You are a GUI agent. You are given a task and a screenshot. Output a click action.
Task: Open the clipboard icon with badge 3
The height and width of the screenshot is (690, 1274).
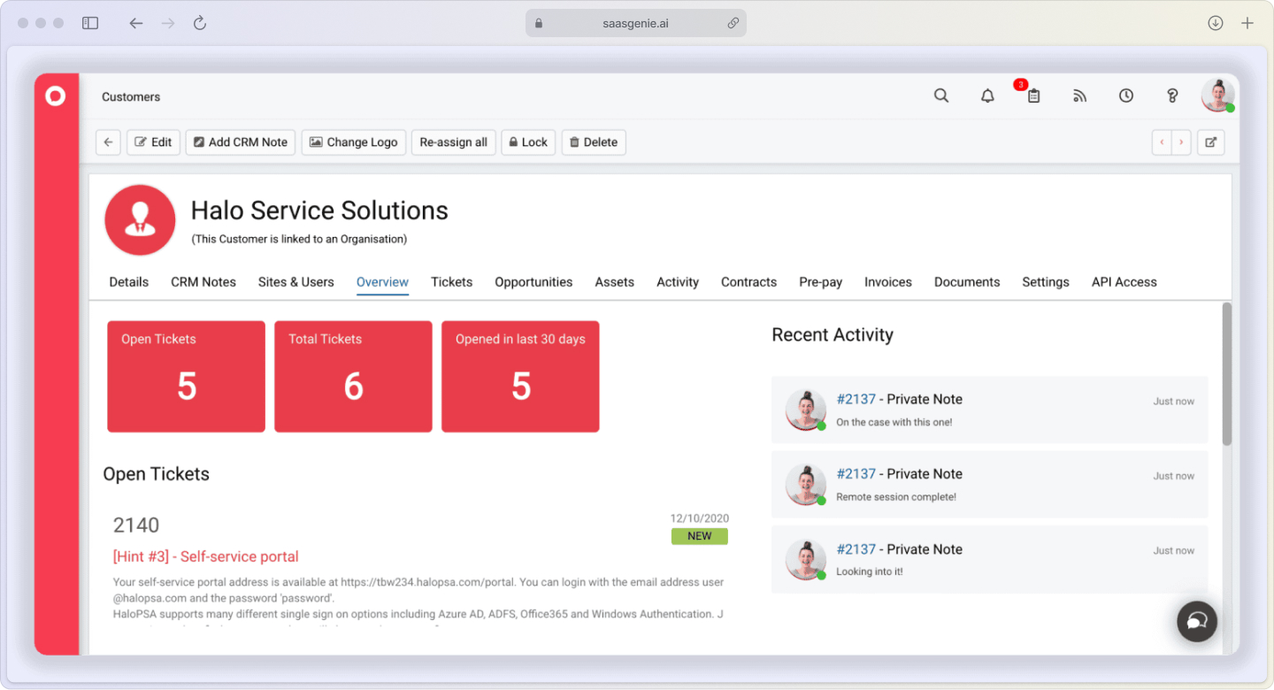(x=1032, y=95)
